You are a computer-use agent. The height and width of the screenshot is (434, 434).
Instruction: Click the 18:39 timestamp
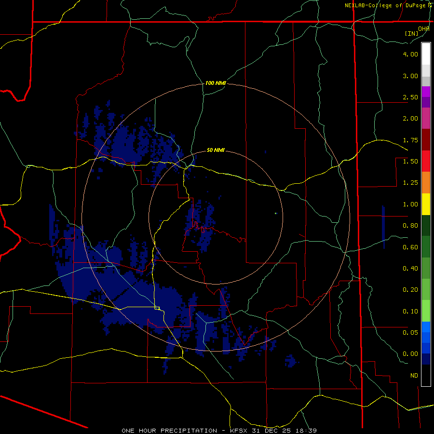(x=307, y=431)
